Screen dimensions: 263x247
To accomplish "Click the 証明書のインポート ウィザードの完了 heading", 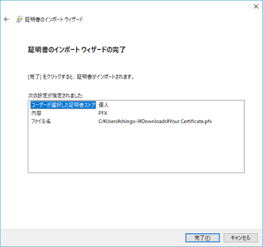I will point(77,50).
